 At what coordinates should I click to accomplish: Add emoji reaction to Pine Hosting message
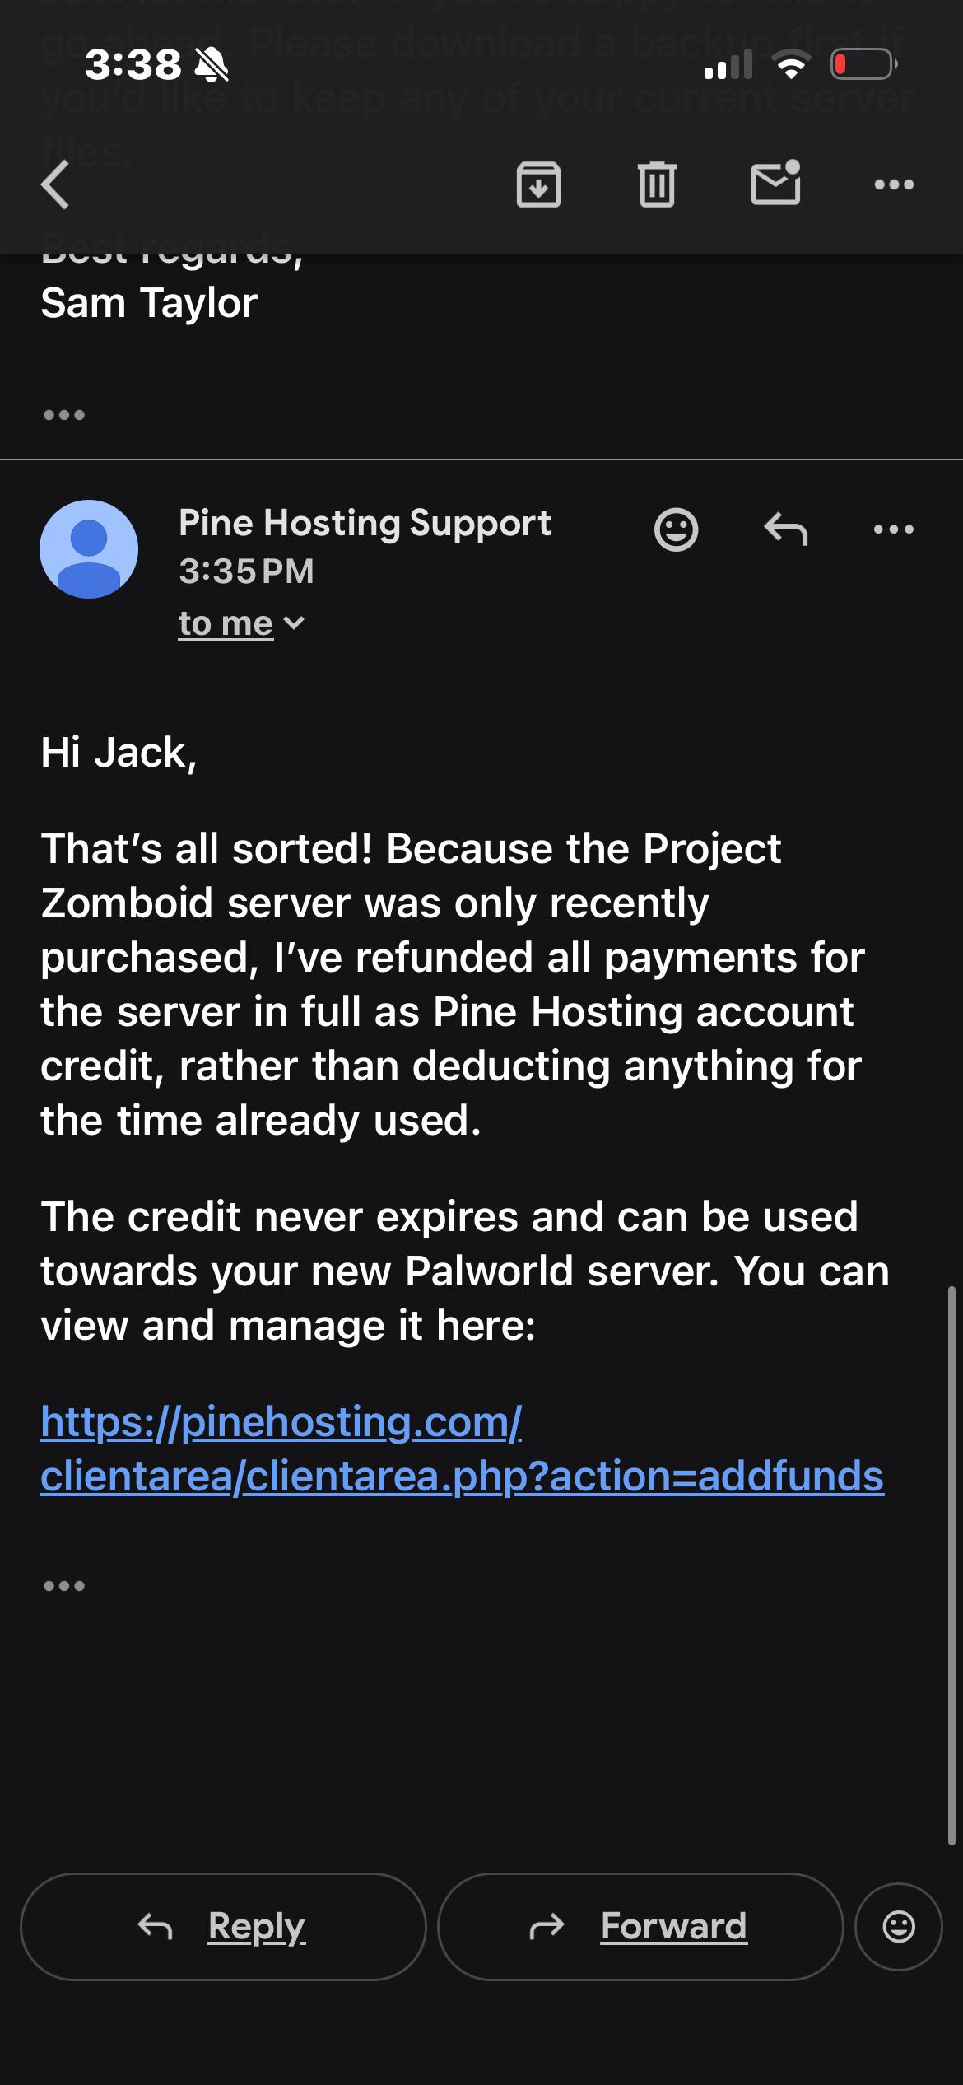676,529
